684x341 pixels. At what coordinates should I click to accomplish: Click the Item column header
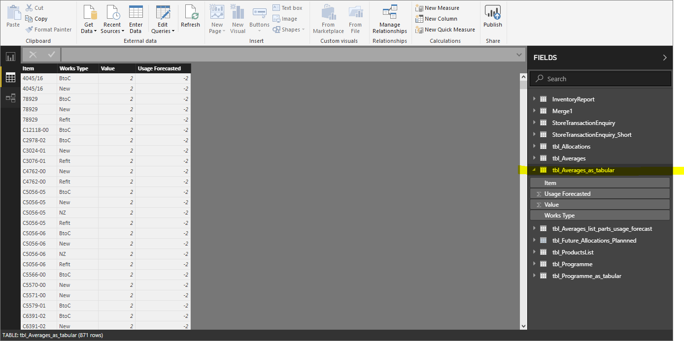click(x=38, y=68)
